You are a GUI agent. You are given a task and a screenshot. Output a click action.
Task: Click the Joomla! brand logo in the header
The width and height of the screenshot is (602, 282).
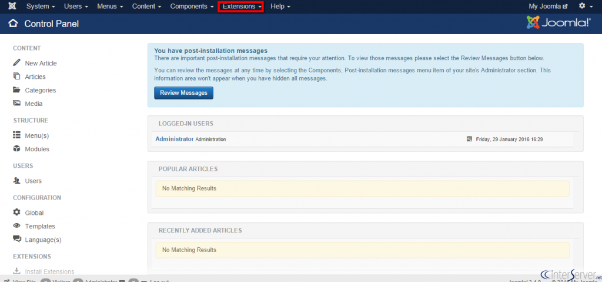coord(558,22)
